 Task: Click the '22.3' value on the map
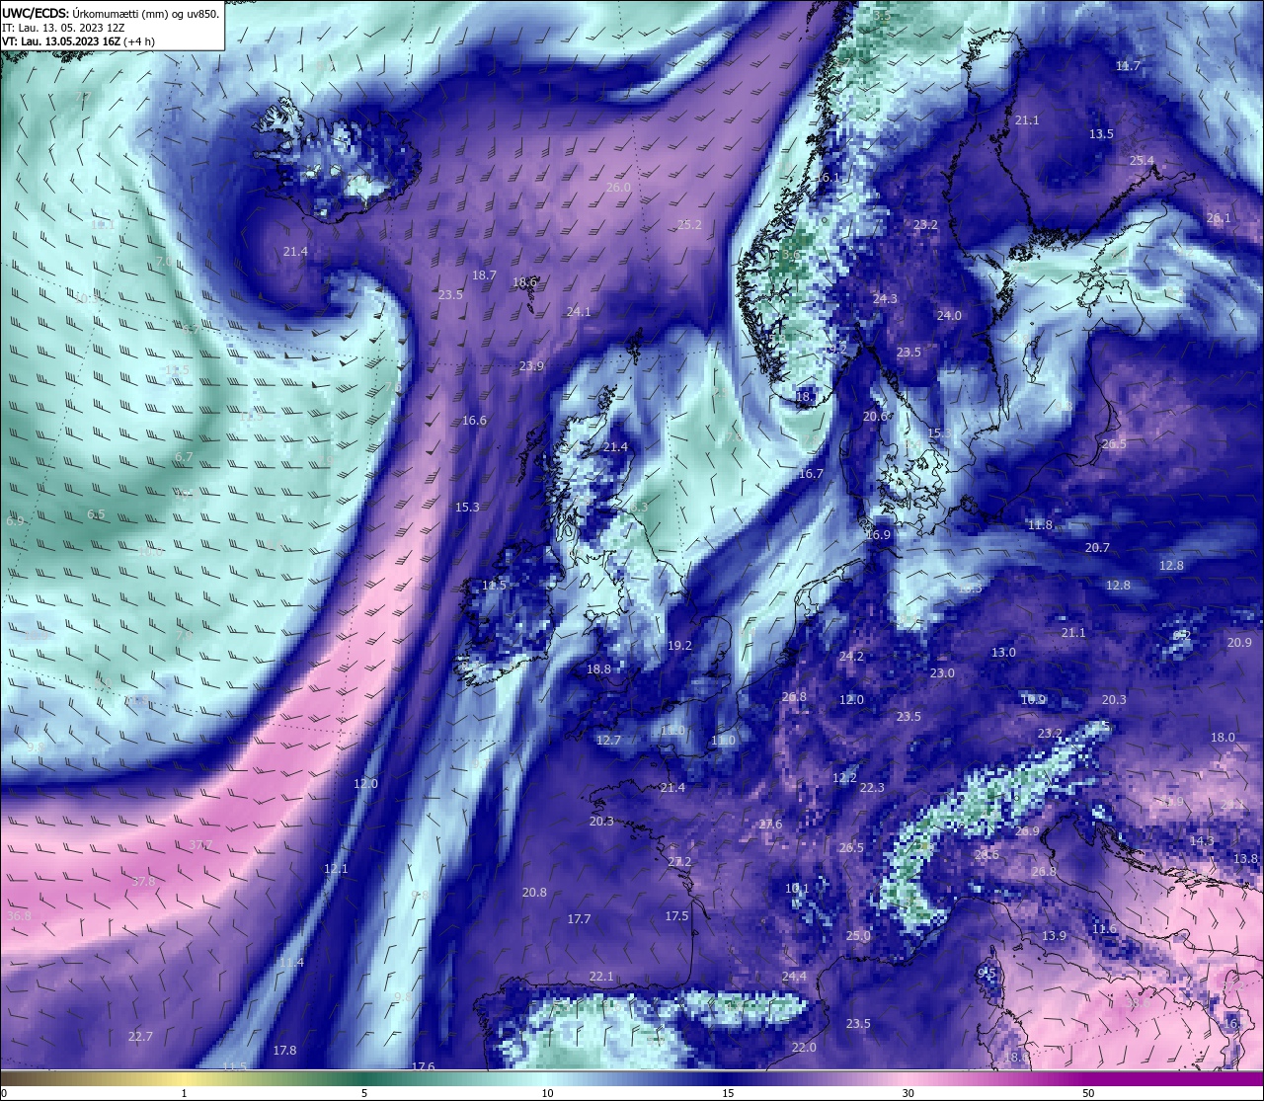[x=872, y=788]
